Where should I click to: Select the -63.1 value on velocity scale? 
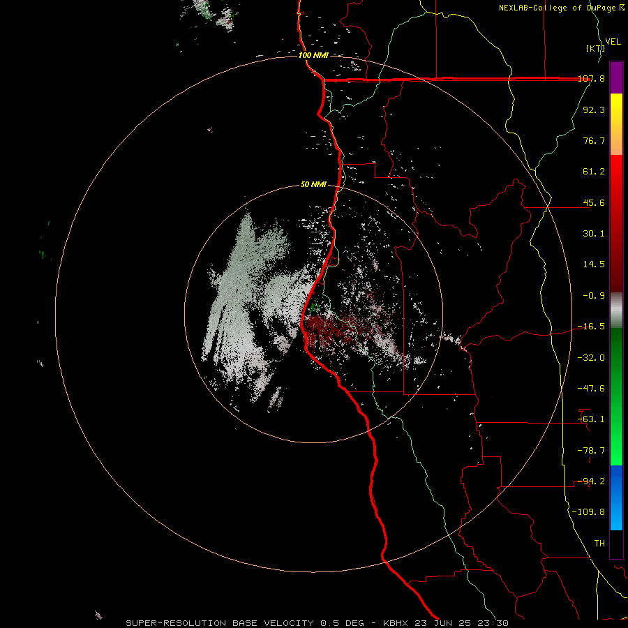coord(591,419)
